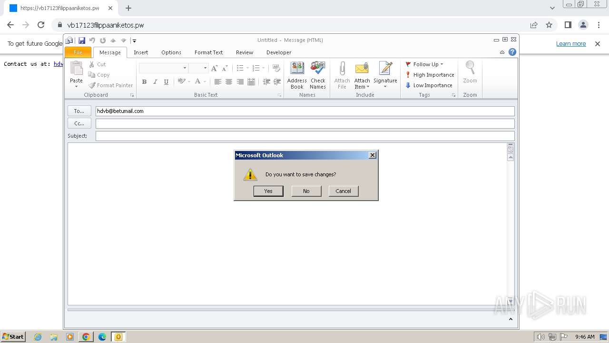Open Outlook Help question mark icon
609x343 pixels.
[x=512, y=52]
